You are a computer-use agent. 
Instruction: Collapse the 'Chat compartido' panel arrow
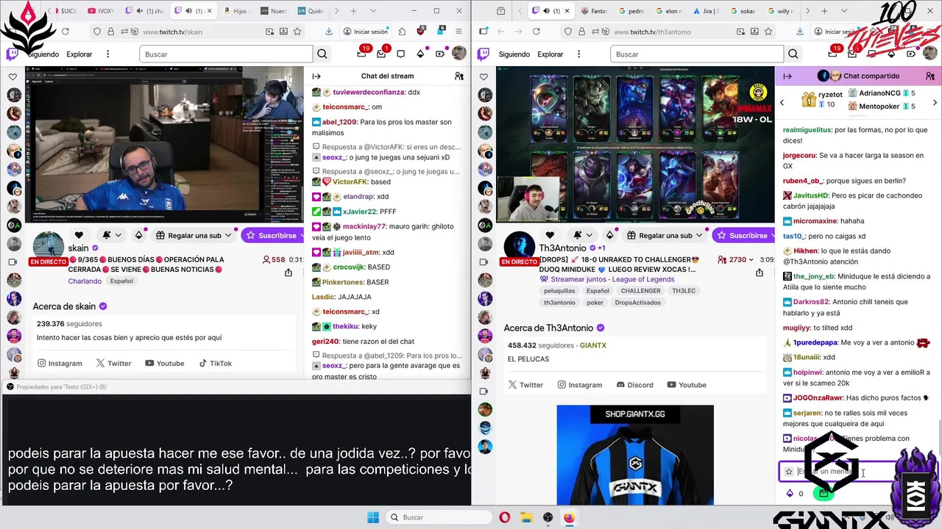coord(787,76)
